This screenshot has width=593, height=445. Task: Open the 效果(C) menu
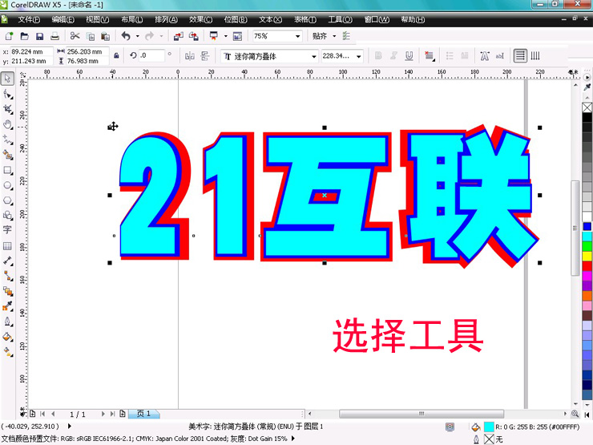click(199, 19)
